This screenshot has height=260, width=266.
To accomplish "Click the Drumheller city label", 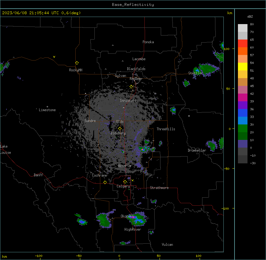I will point(197,150).
